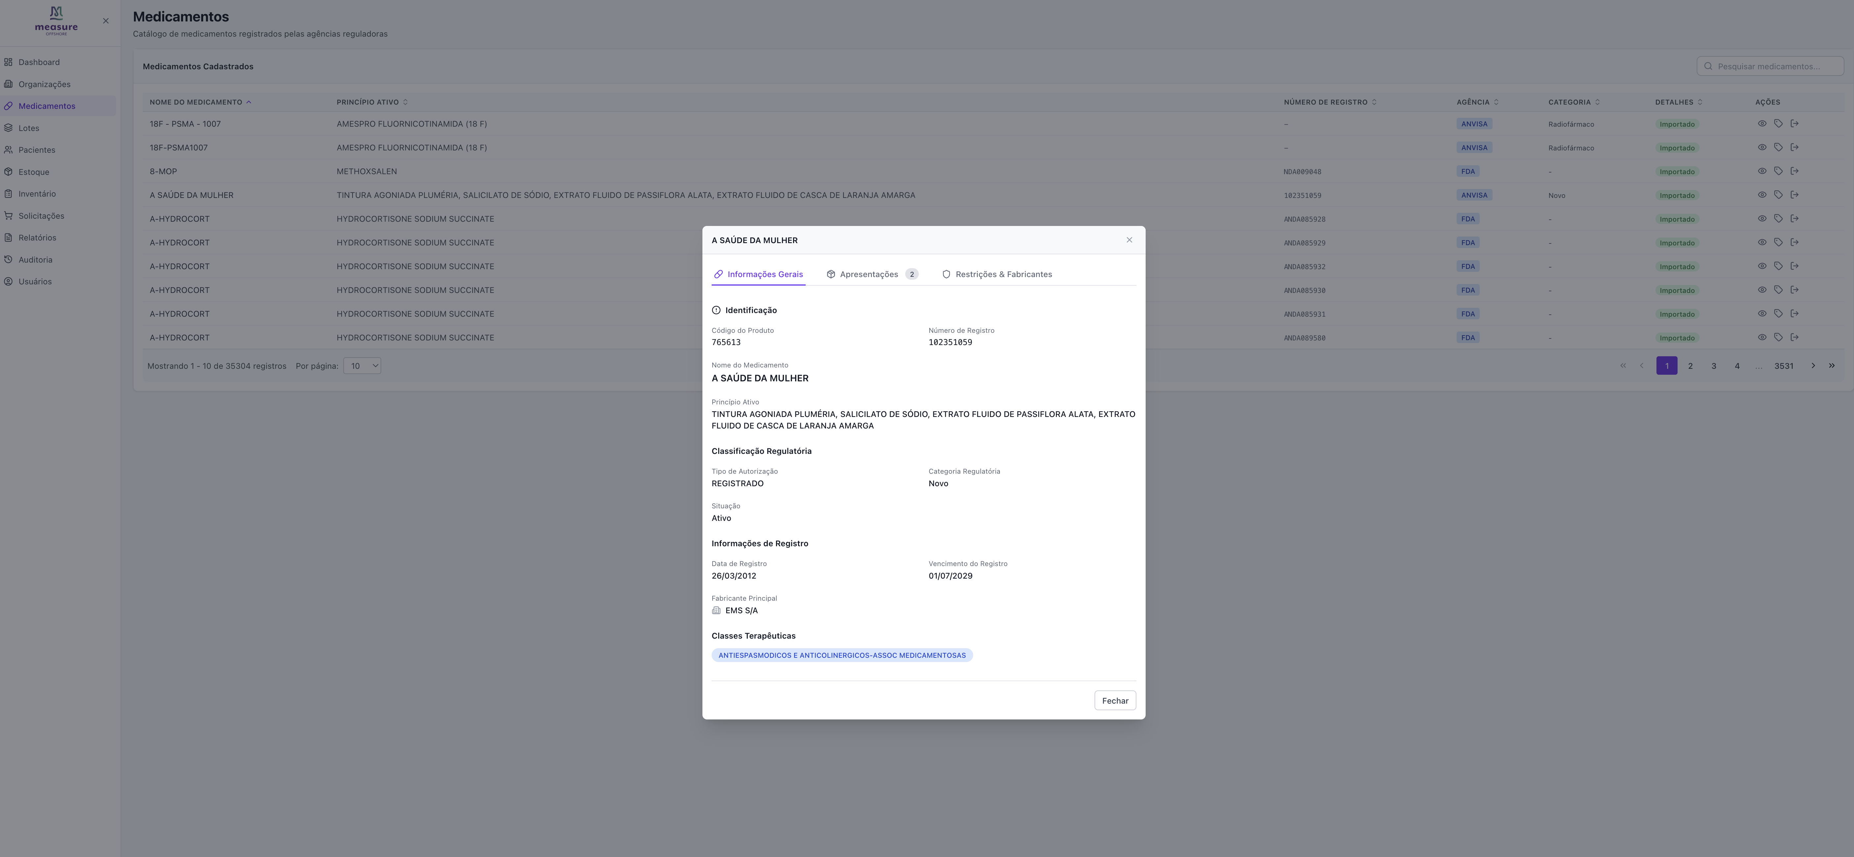Open the Auditoria sidebar item
Screen dimensions: 1854x857
[35, 260]
